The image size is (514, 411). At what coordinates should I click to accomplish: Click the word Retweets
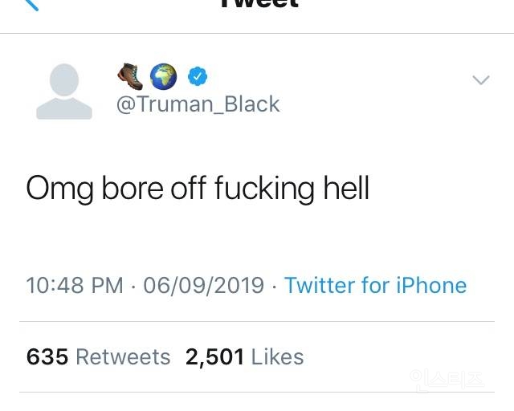coord(123,356)
